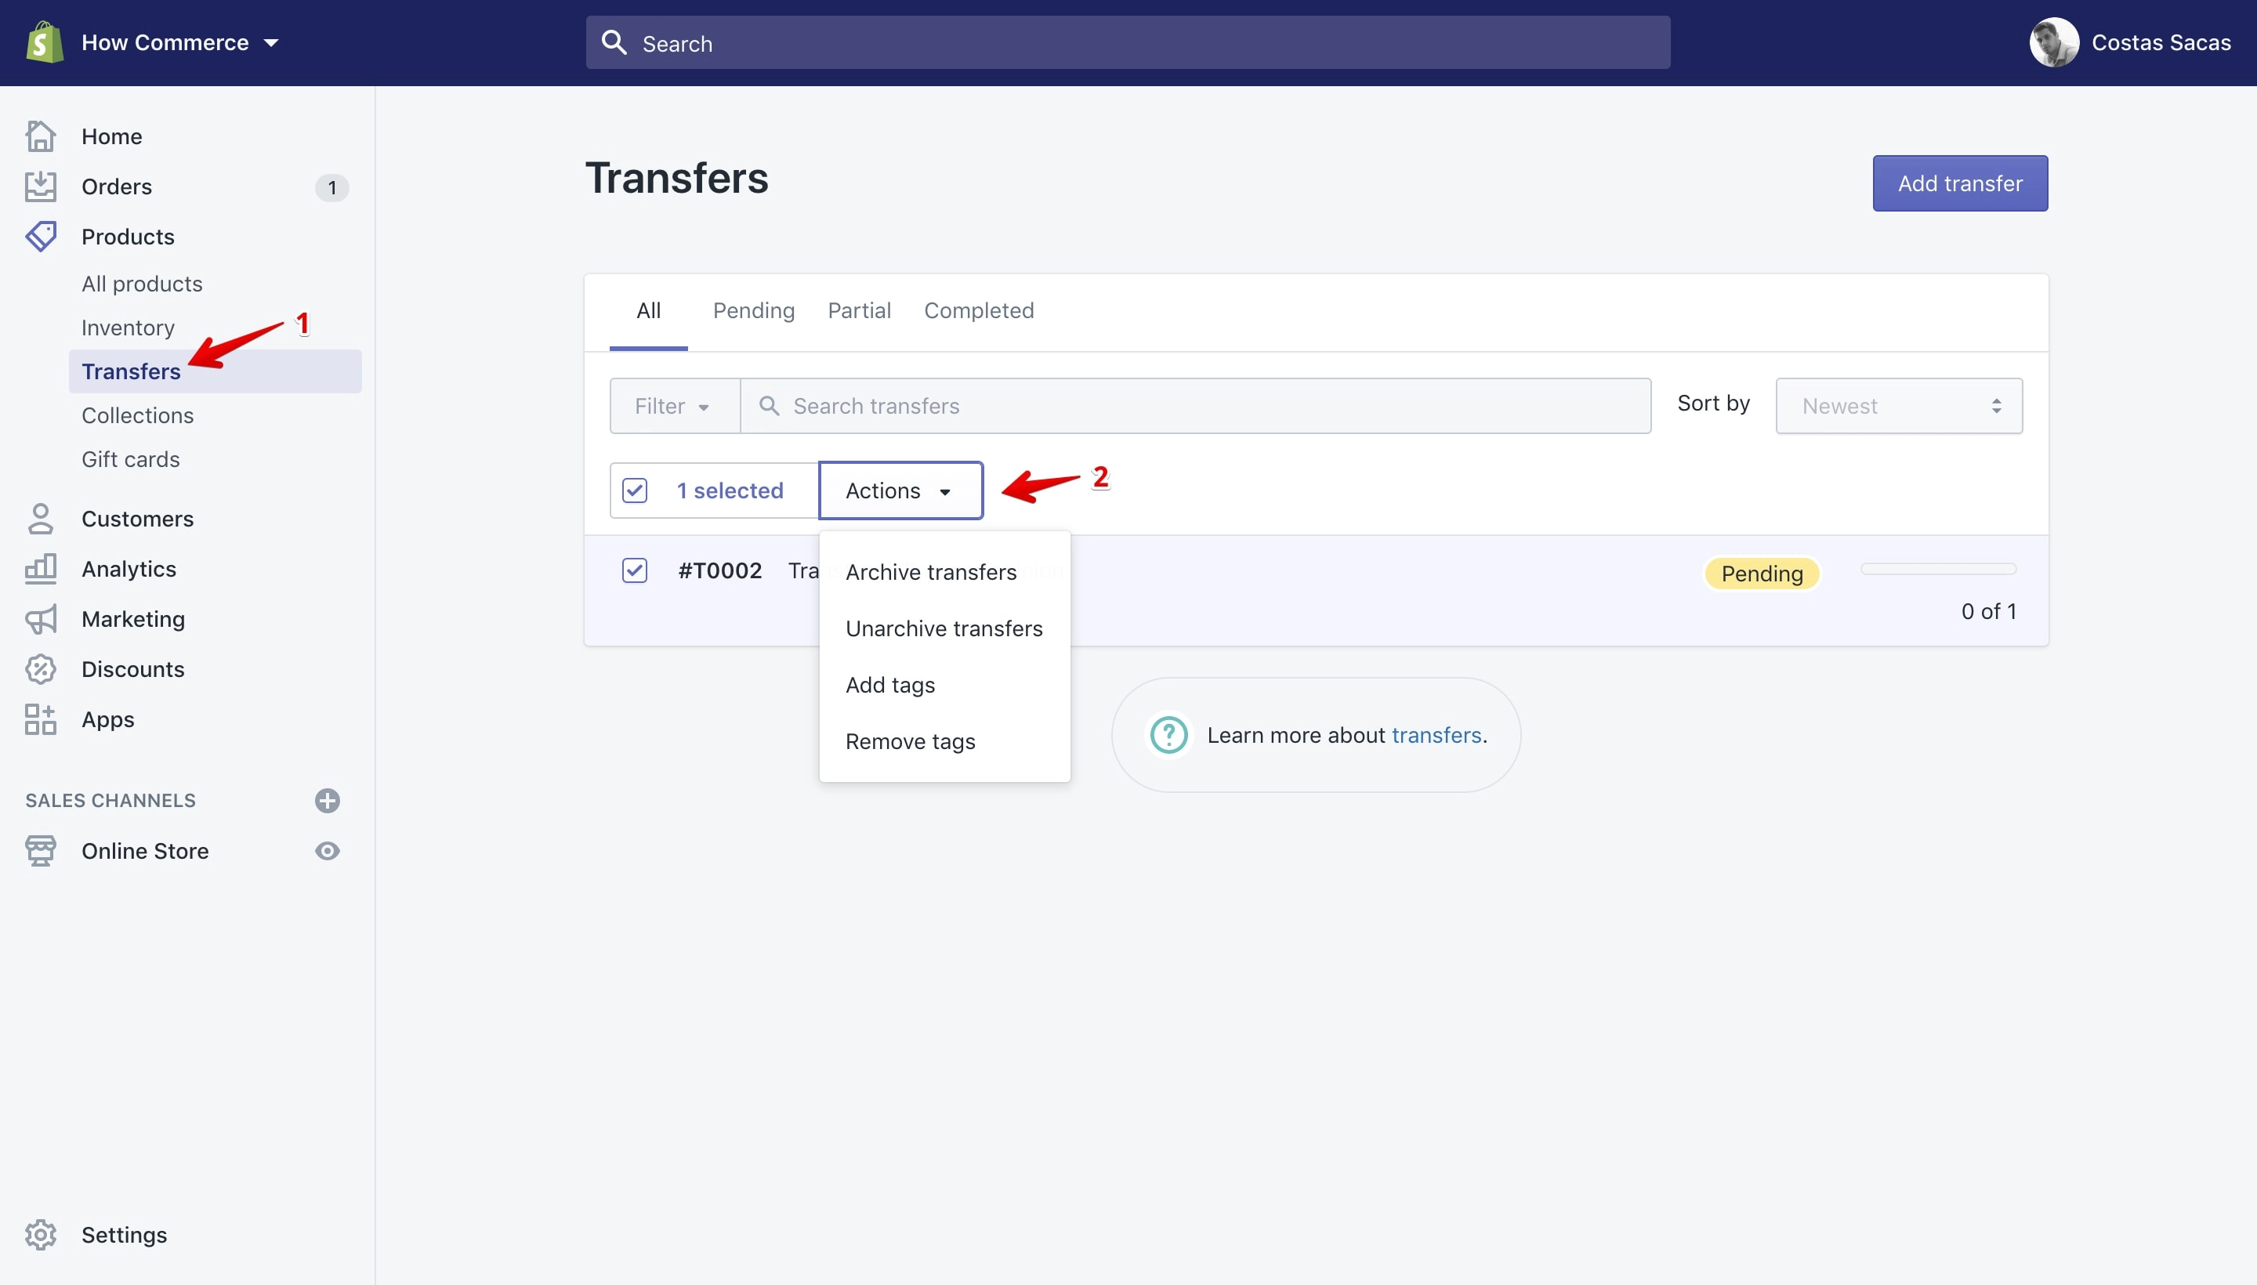Click the Add transfer button
This screenshot has height=1285, width=2257.
pyautogui.click(x=1959, y=183)
